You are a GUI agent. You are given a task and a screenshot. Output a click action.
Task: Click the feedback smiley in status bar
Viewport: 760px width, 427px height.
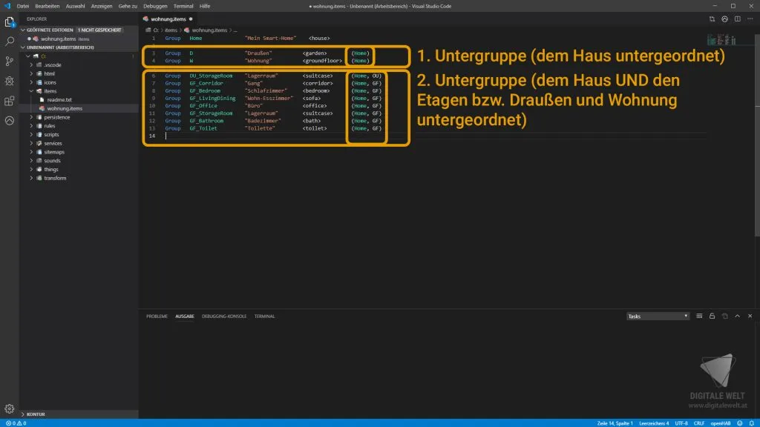(740, 423)
